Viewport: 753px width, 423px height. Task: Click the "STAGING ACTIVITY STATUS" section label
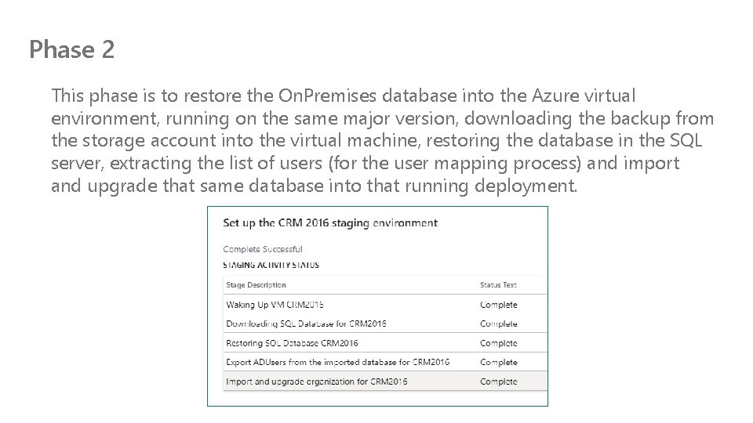tap(271, 265)
